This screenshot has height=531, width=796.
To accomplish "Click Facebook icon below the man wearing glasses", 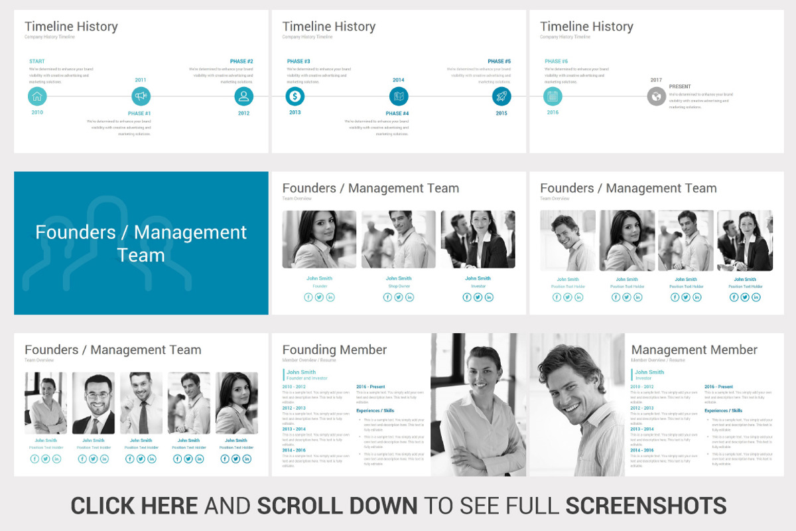I will pyautogui.click(x=82, y=459).
